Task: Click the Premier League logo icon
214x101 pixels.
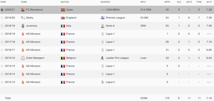Action: (x=103, y=18)
